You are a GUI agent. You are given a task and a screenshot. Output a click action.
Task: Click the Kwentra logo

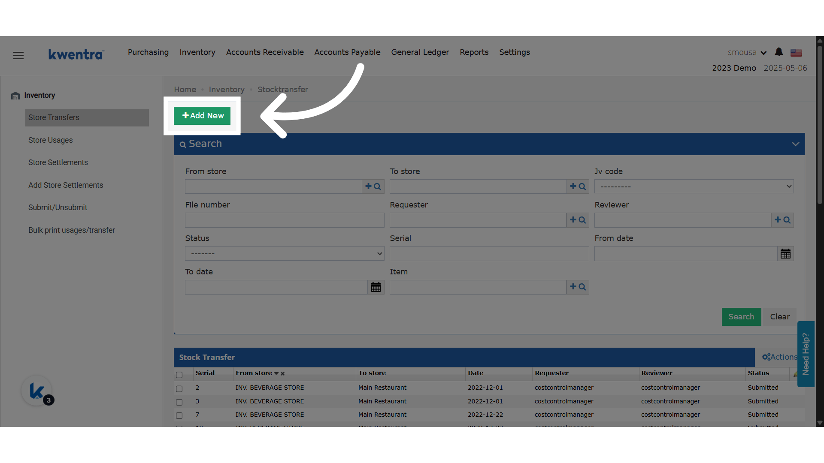[76, 54]
